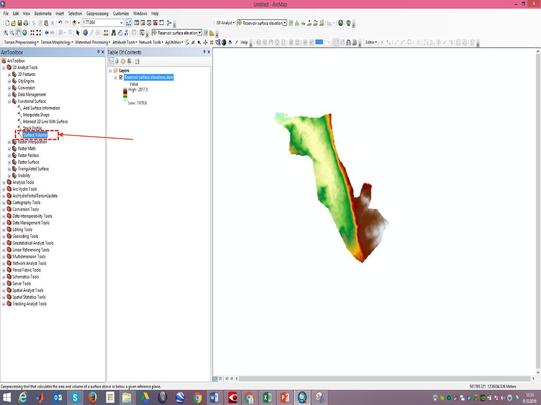Click the Fixed Zoom In icon
This screenshot has height=405, width=541.
[x=32, y=33]
